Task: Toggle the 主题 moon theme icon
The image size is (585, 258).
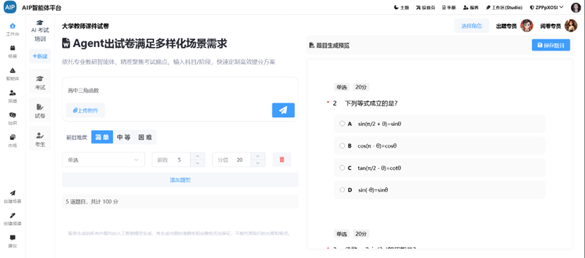Action: point(396,8)
